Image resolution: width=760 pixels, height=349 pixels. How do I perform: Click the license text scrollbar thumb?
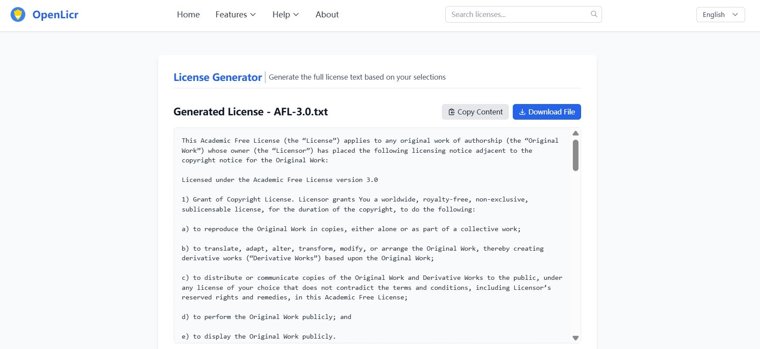[575, 155]
